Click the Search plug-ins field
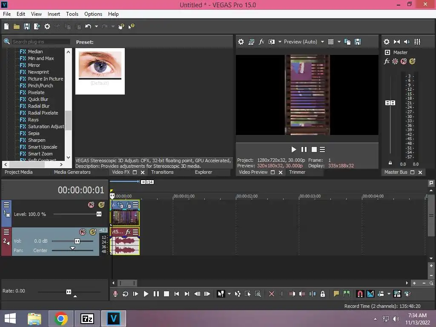Viewport: 436px width, 327px height. pos(40,42)
